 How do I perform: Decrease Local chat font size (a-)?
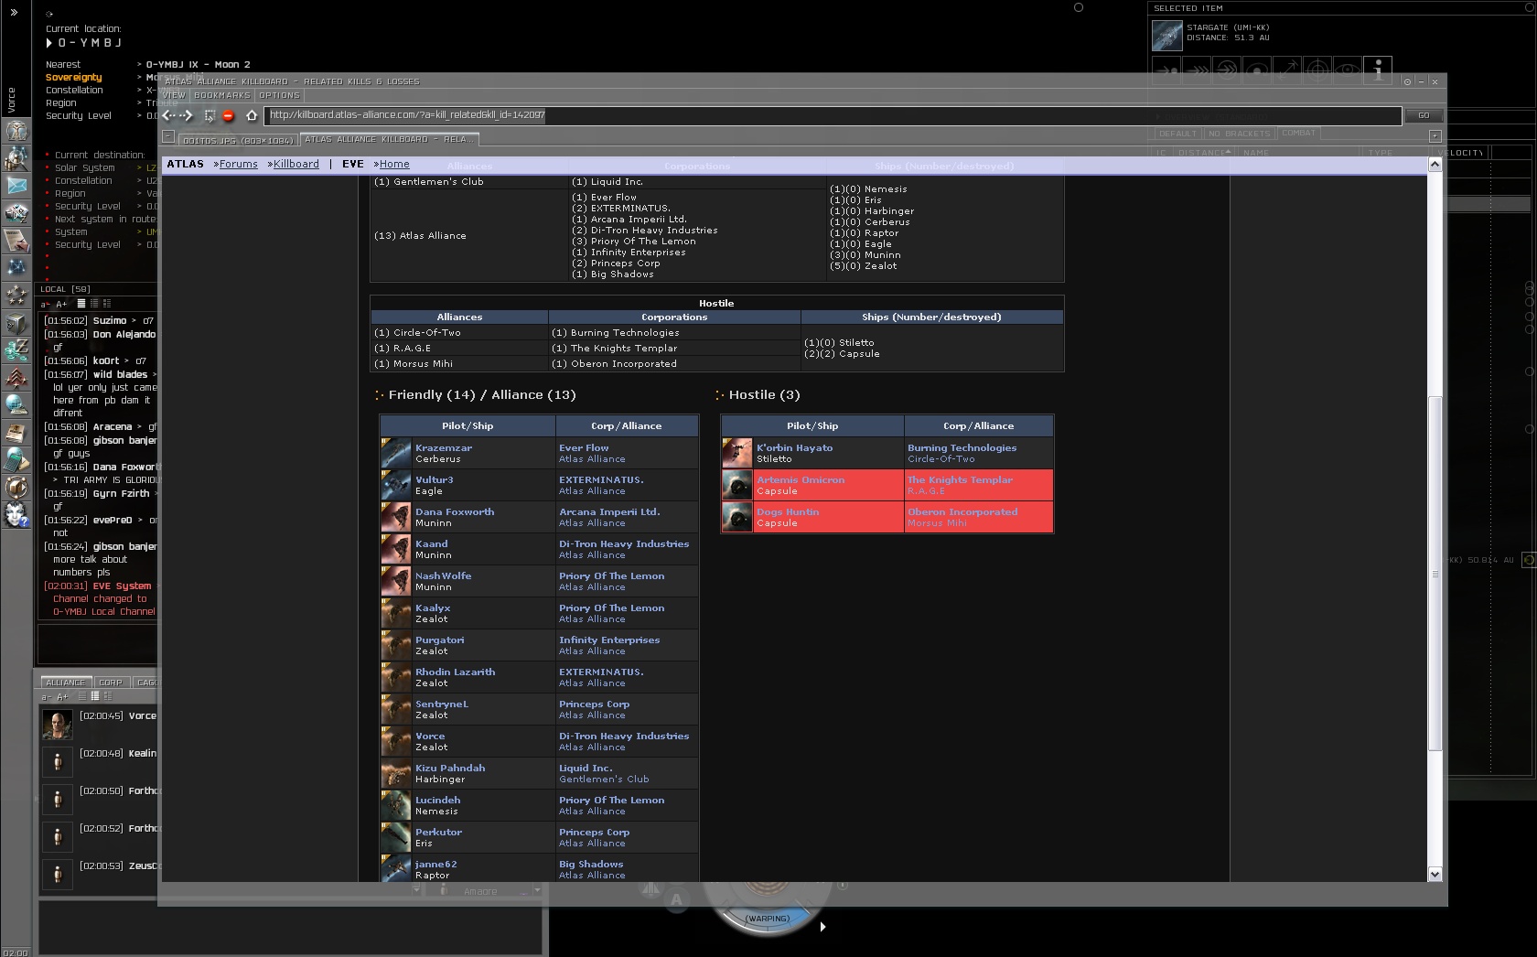[x=45, y=304]
